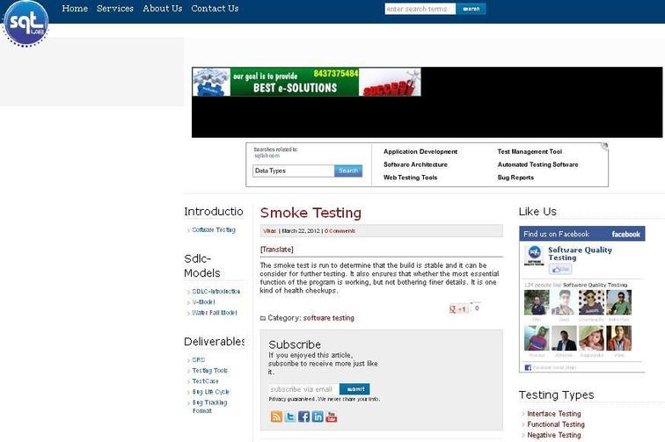This screenshot has width=665, height=442.
Task: Open the RSS feed icon
Action: (x=276, y=417)
